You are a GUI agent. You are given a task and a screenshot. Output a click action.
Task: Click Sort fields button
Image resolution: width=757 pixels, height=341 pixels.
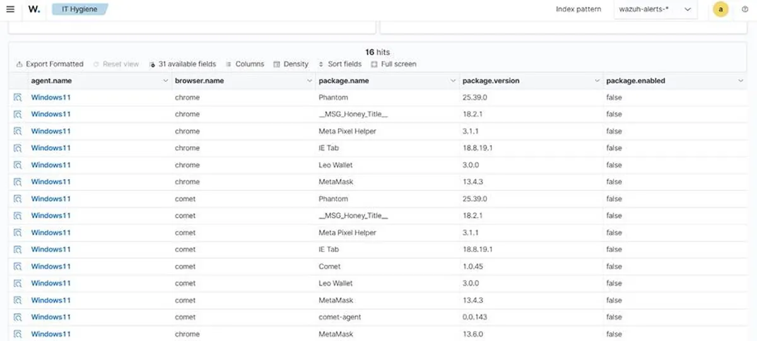(x=339, y=64)
